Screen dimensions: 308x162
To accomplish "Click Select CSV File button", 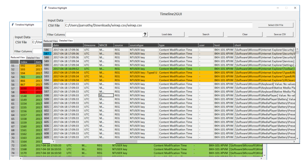I will 276,25.
